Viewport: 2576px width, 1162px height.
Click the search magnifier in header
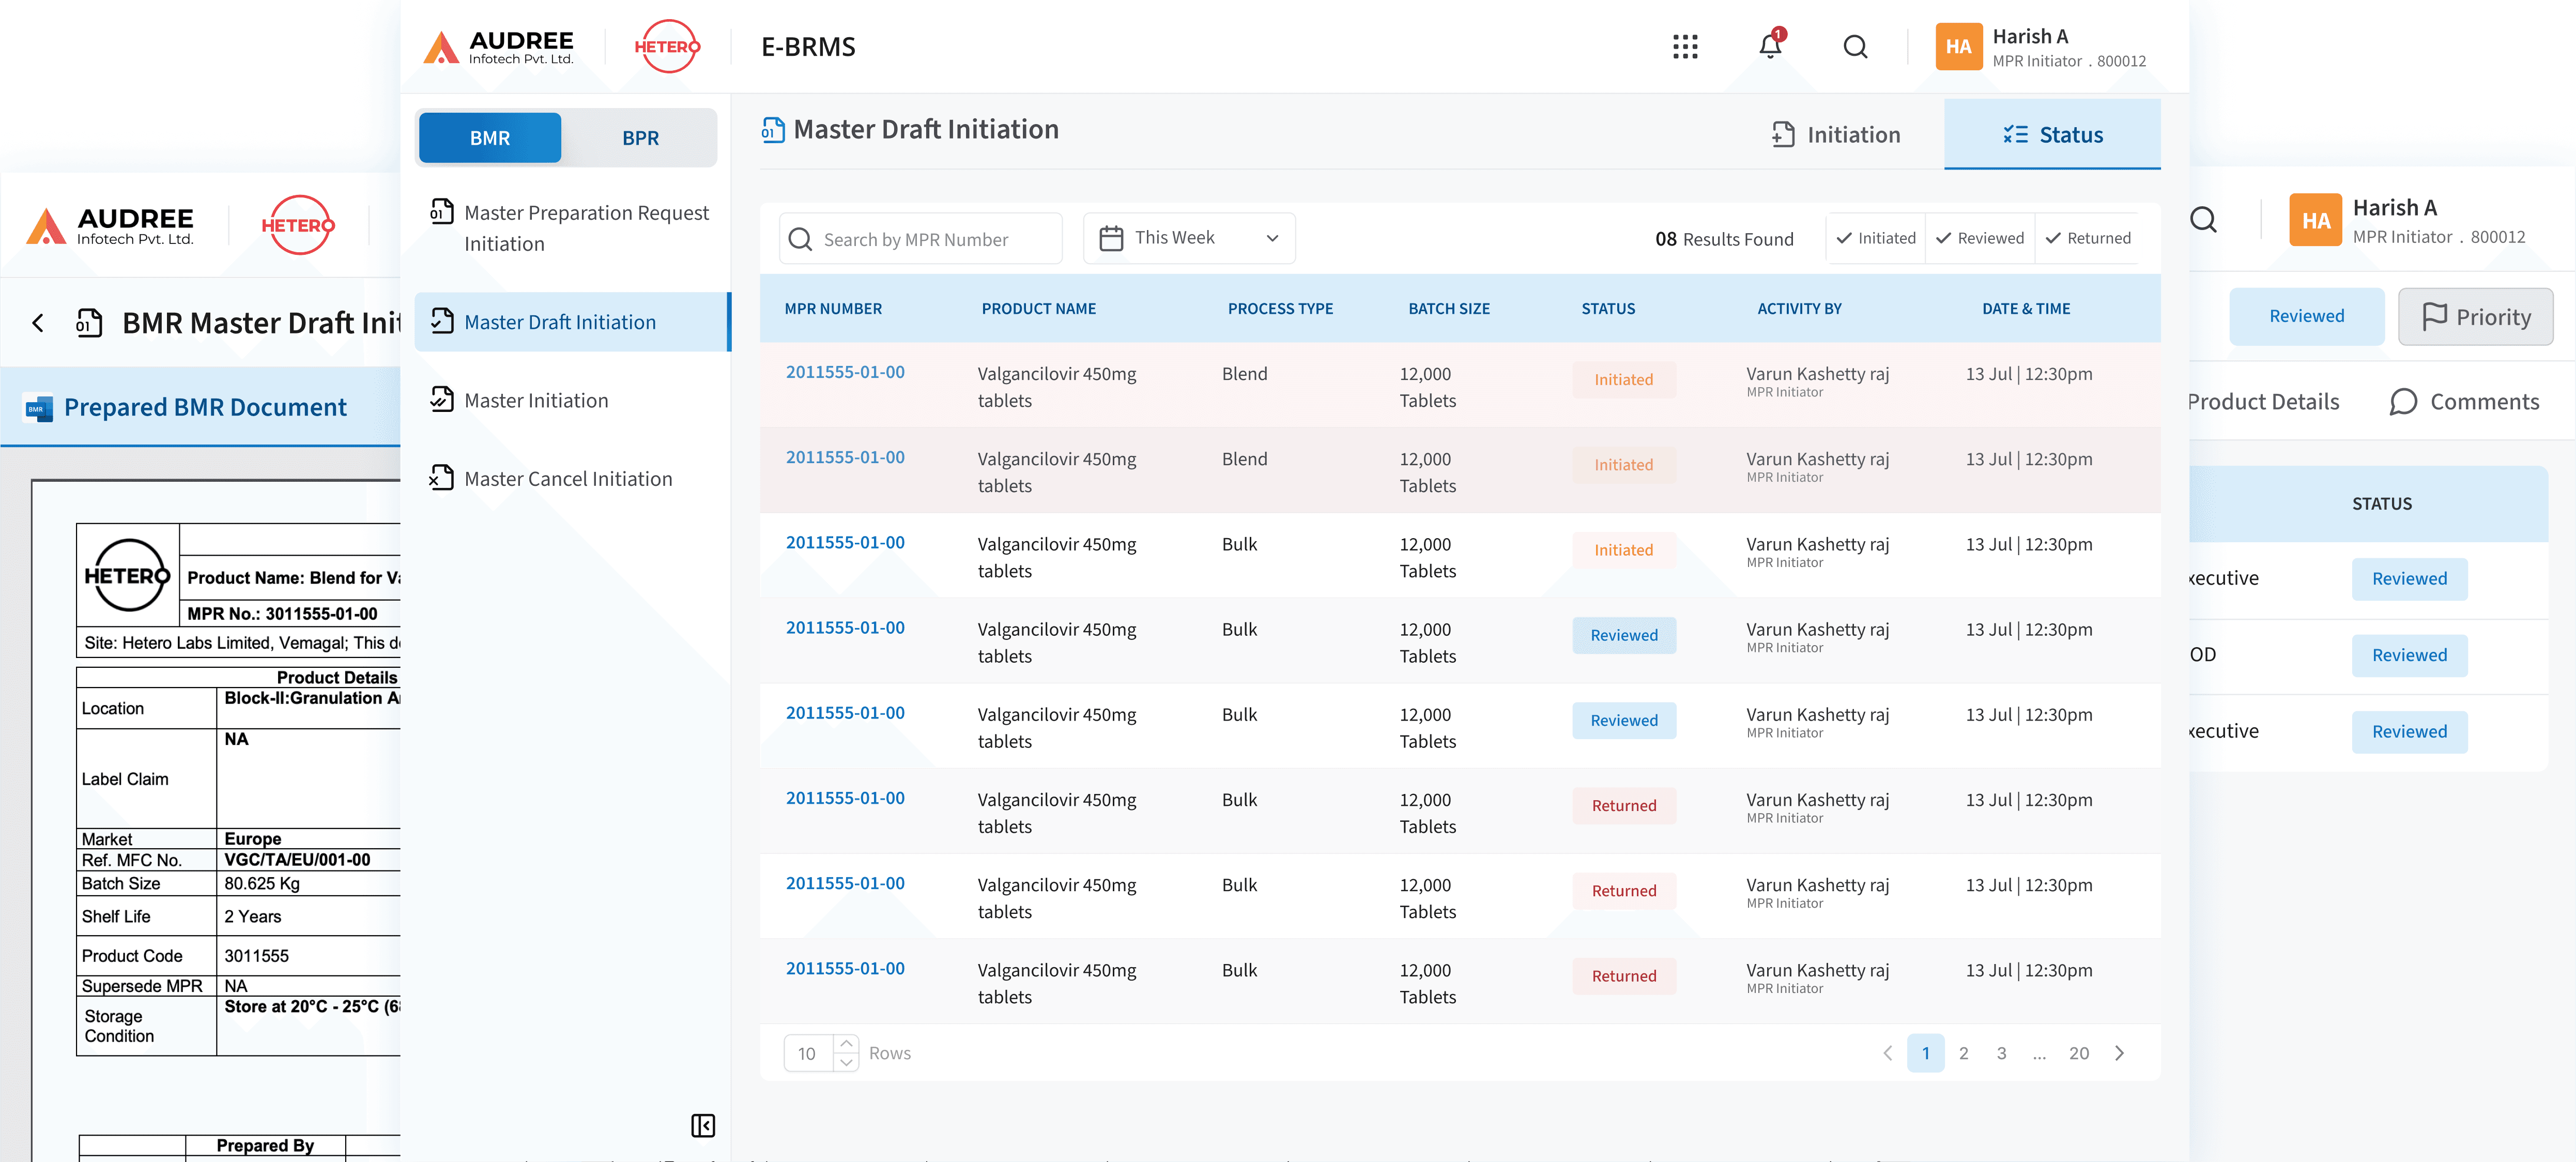point(1855,47)
